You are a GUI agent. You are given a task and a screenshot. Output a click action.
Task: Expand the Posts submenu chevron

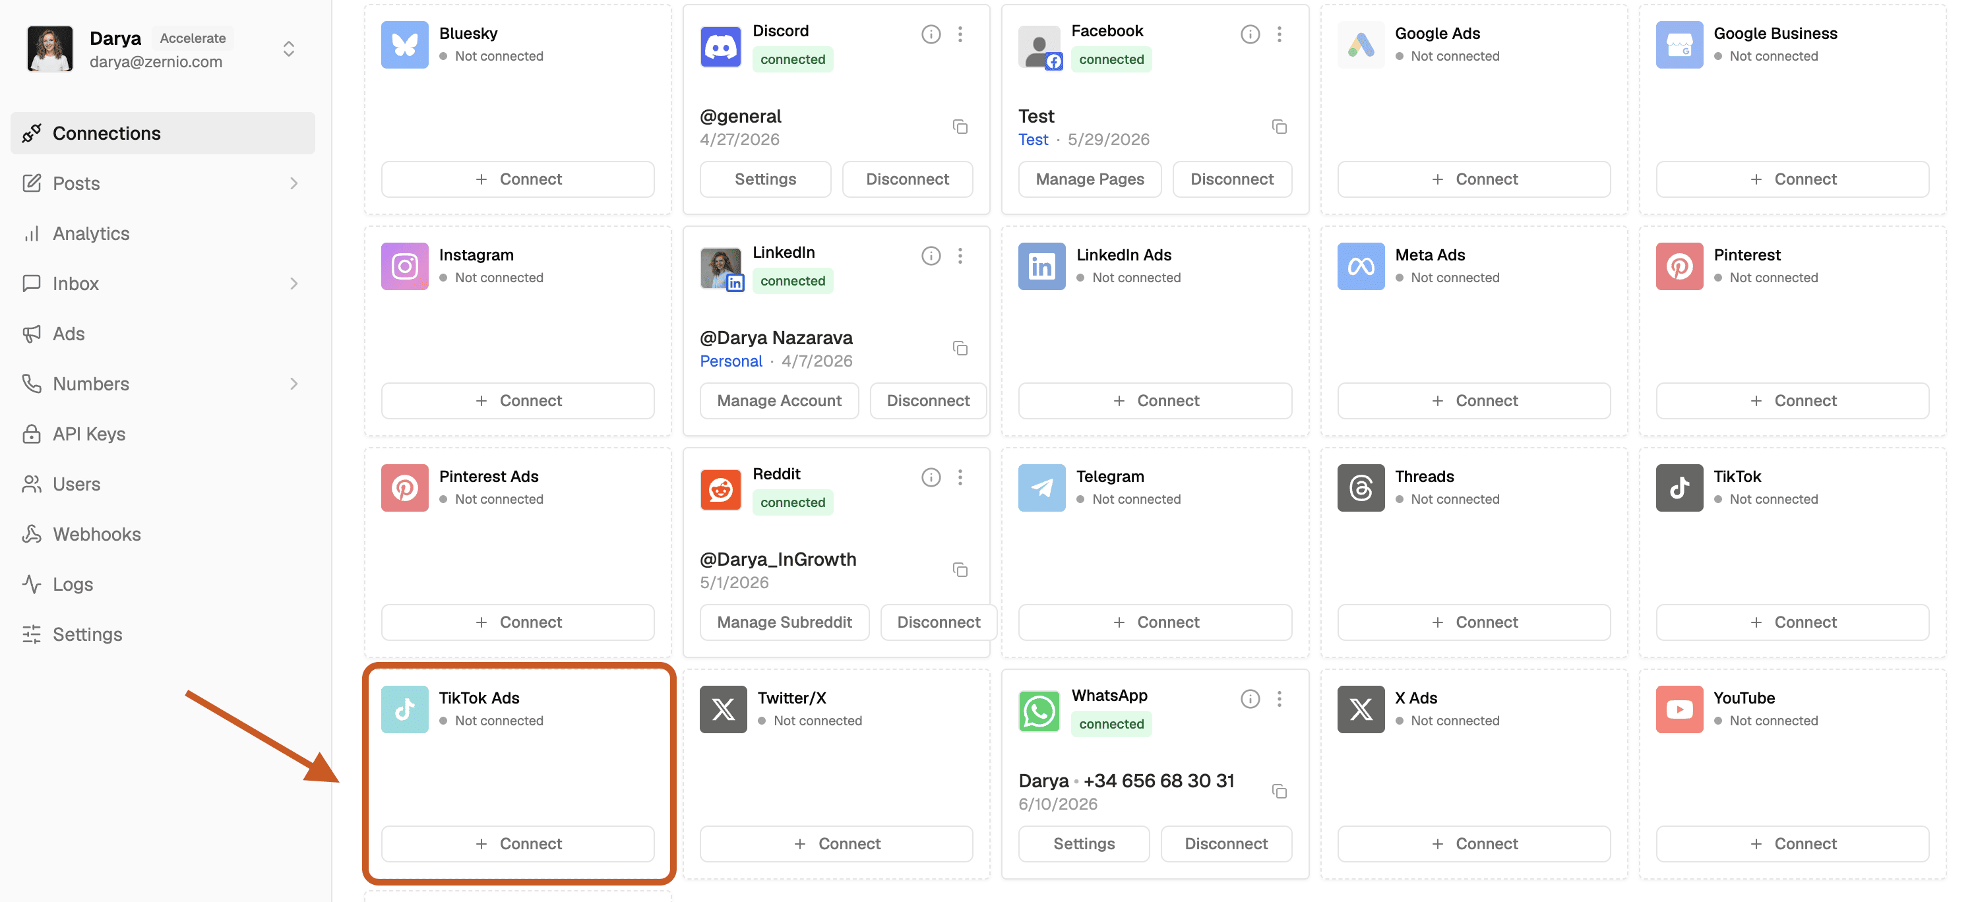click(293, 183)
